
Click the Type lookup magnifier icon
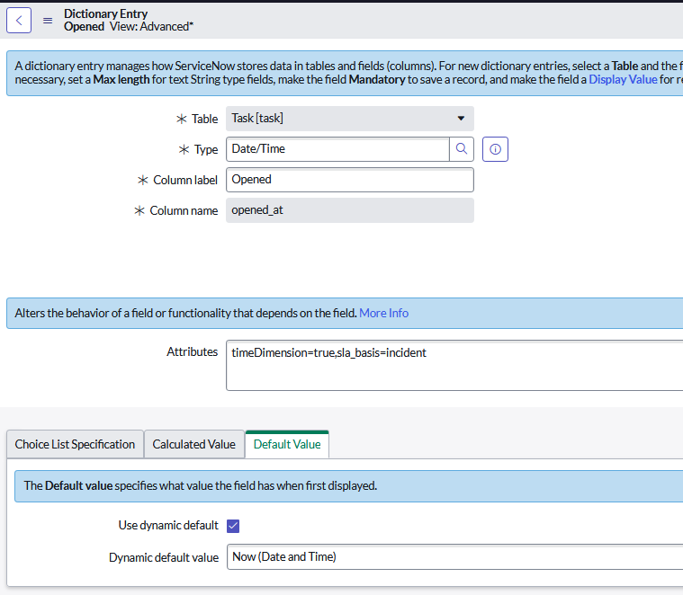click(462, 149)
